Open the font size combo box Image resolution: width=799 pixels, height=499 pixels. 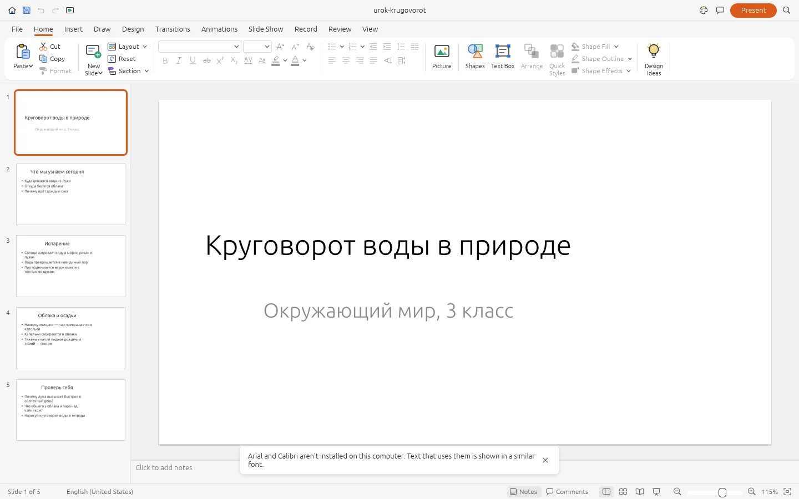pos(257,47)
